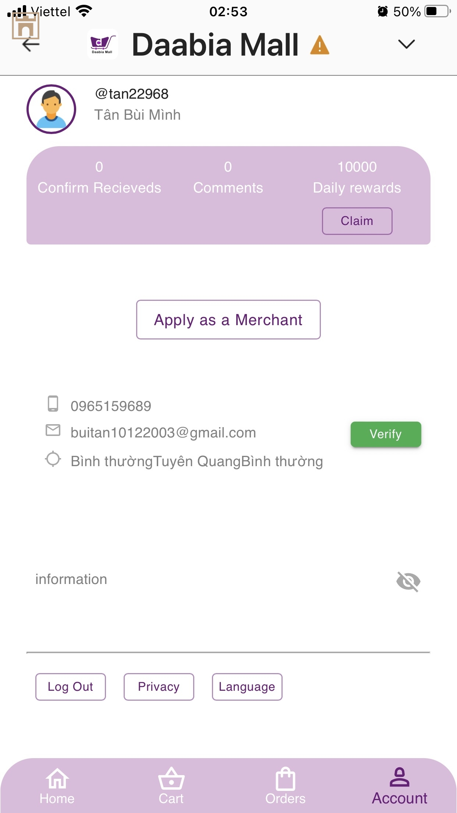Image resolution: width=457 pixels, height=813 pixels.
Task: Tap the user profile avatar
Action: [52, 109]
